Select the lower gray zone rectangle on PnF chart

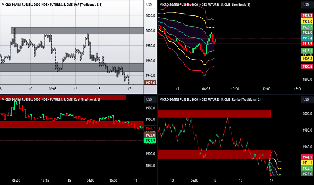pos(72,67)
